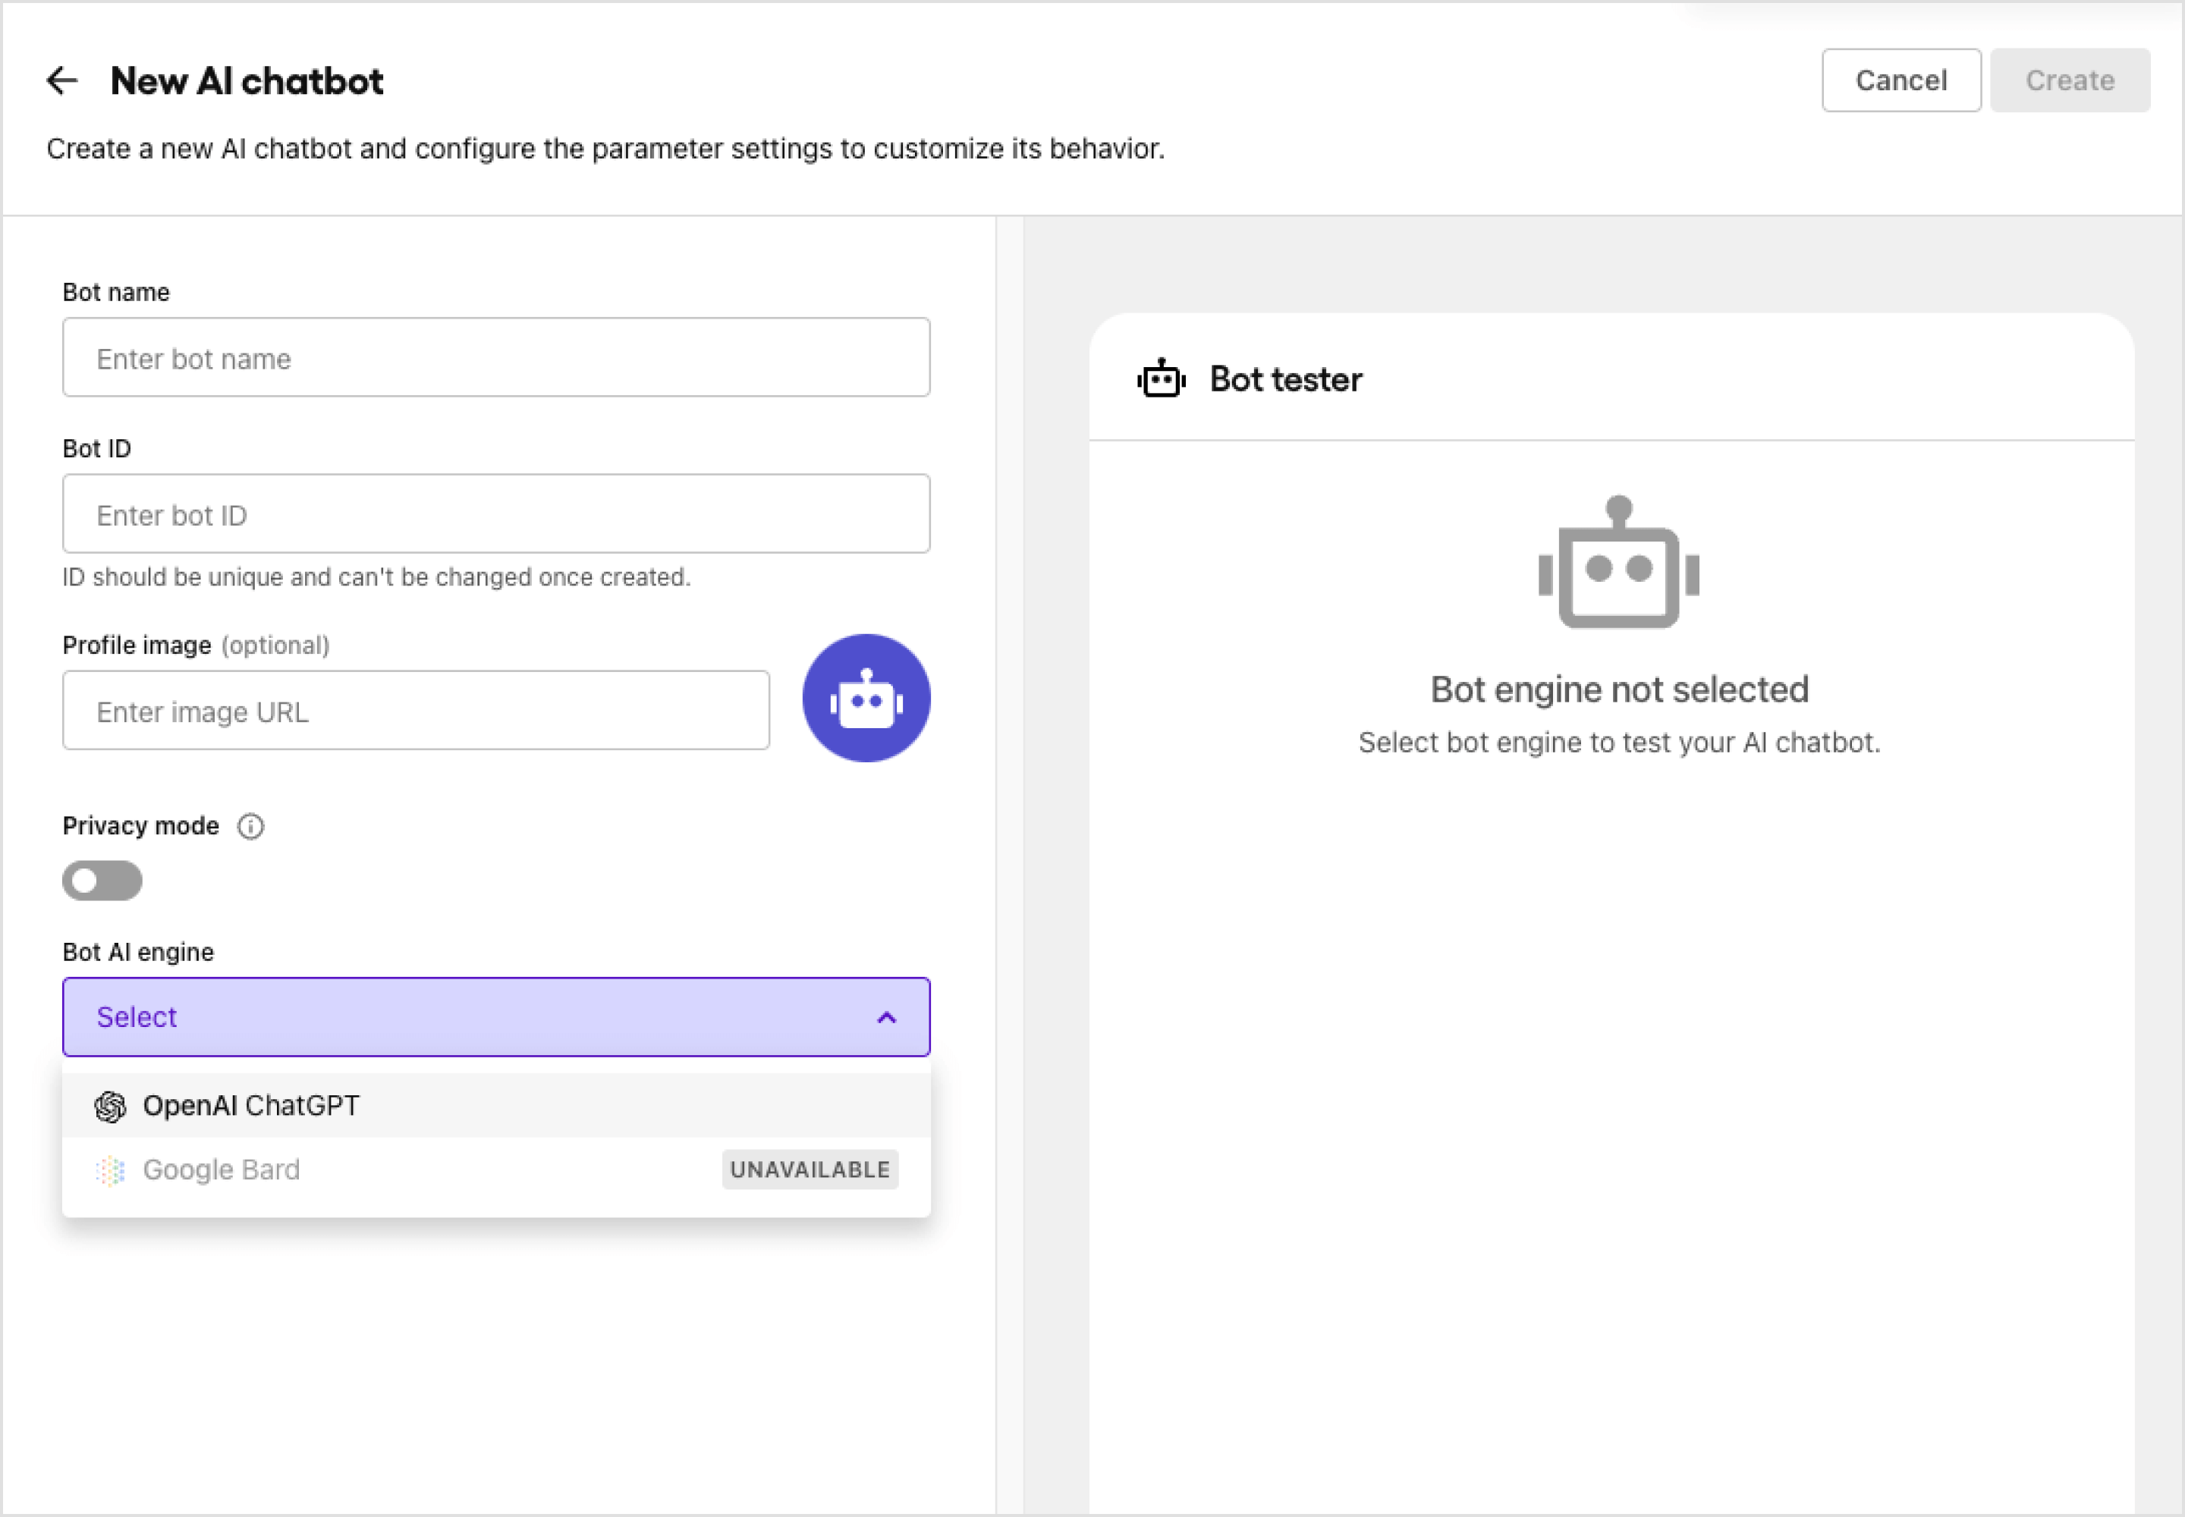Click the large gray robot illustration
Viewport: 2185px width, 1517px height.
(x=1618, y=562)
